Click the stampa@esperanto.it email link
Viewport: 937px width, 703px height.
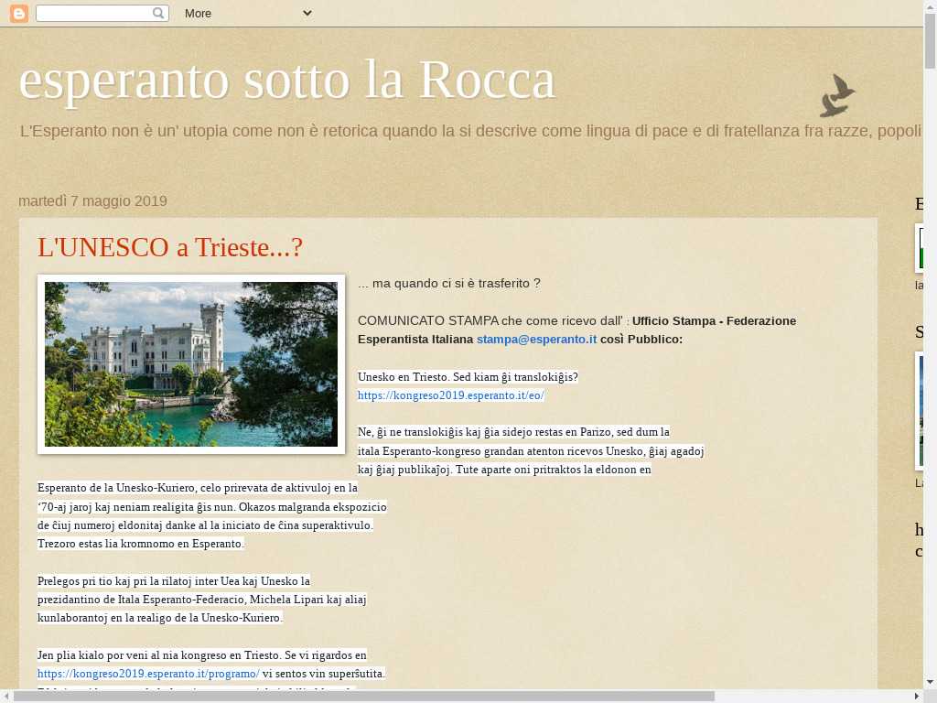(x=536, y=340)
